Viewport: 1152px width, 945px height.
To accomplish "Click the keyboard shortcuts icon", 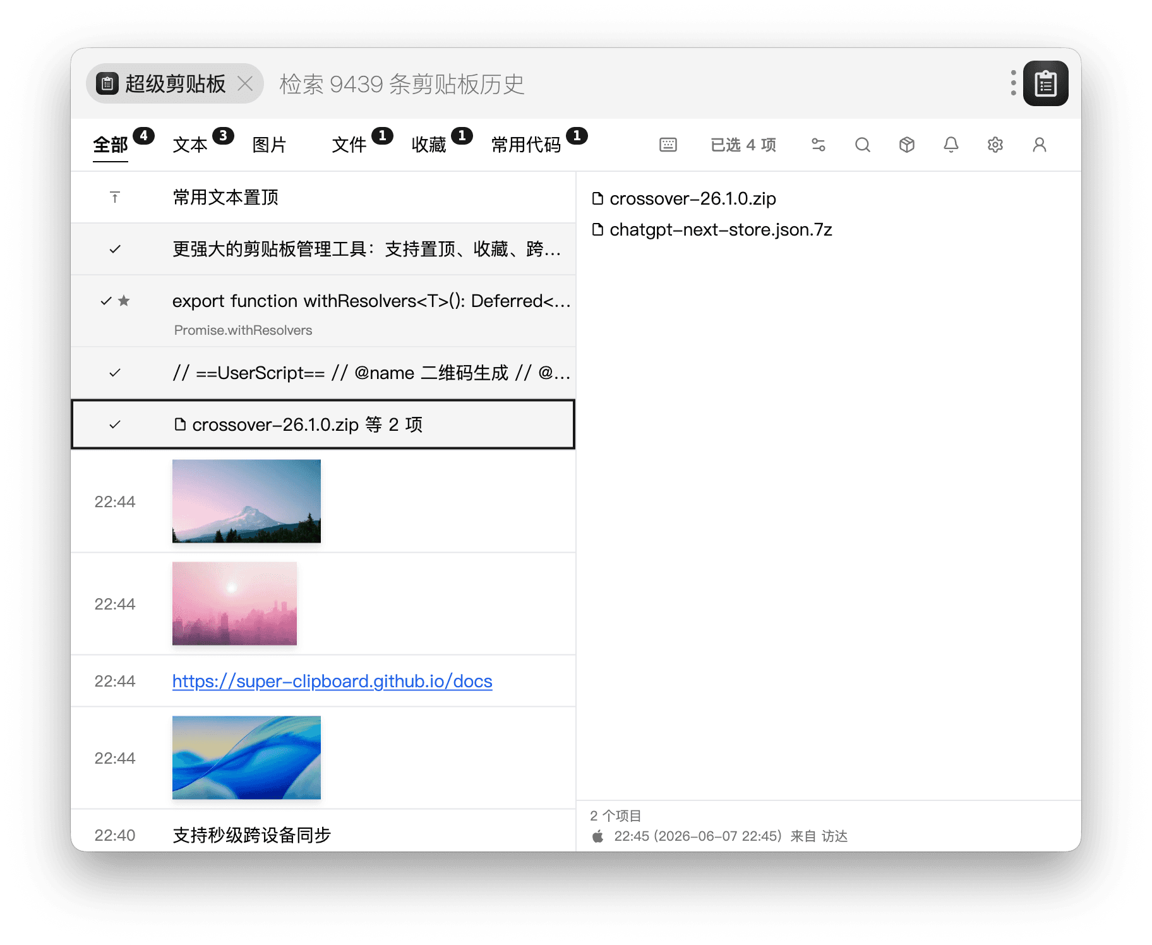I will coord(668,145).
